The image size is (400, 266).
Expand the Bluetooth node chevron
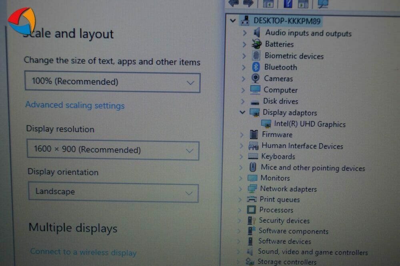(x=244, y=67)
